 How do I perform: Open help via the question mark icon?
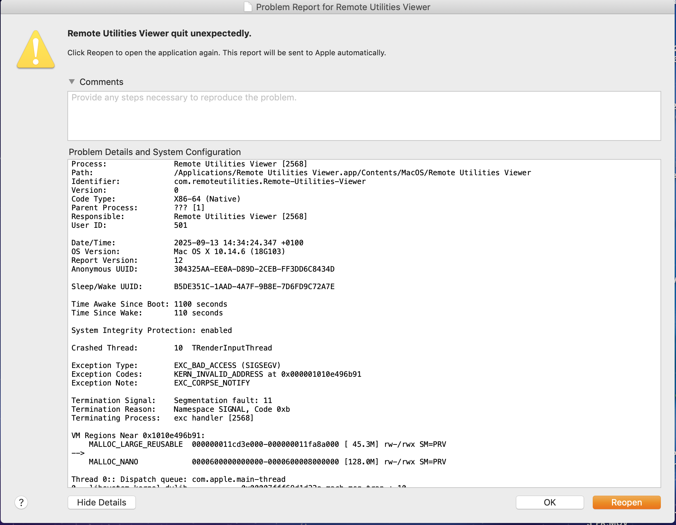[x=21, y=502]
